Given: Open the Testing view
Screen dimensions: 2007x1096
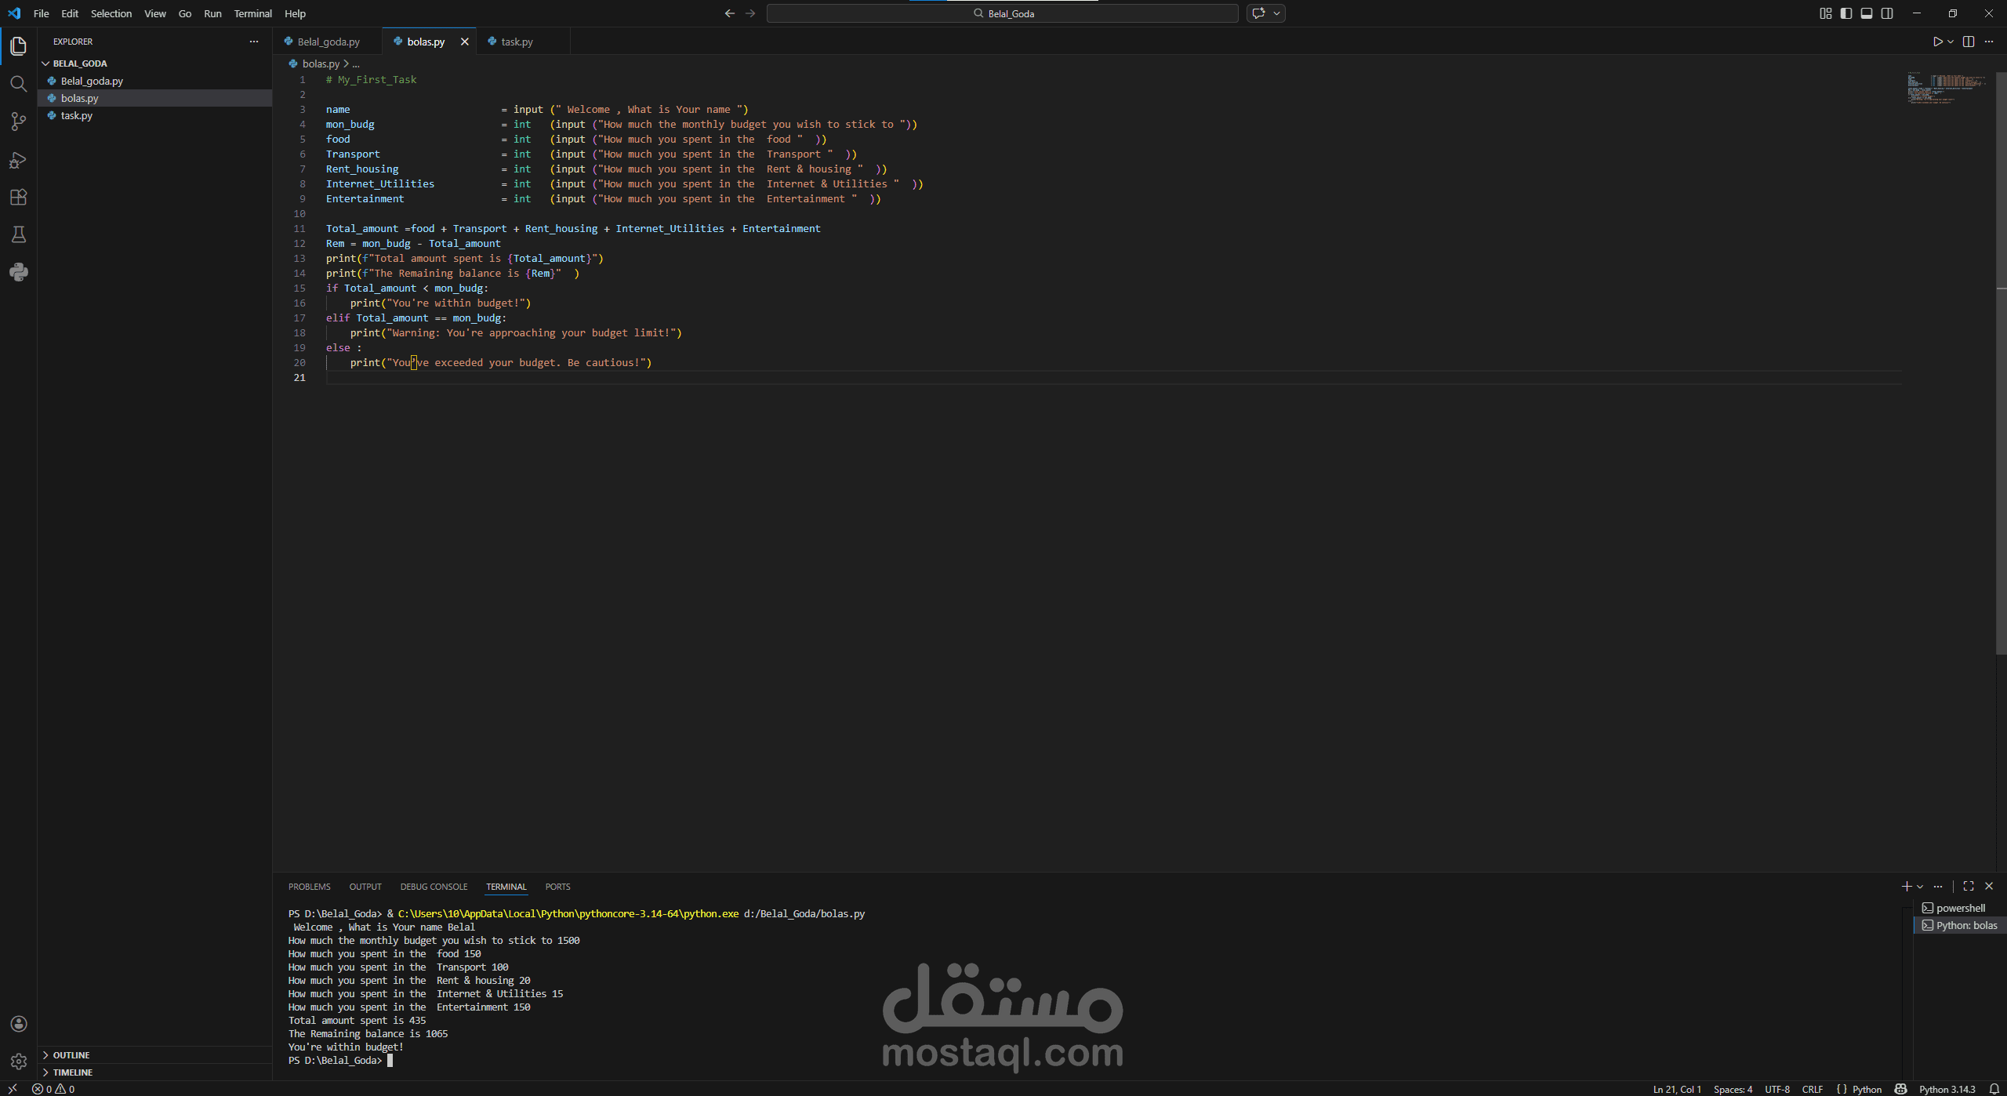Looking at the screenshot, I should coord(18,234).
